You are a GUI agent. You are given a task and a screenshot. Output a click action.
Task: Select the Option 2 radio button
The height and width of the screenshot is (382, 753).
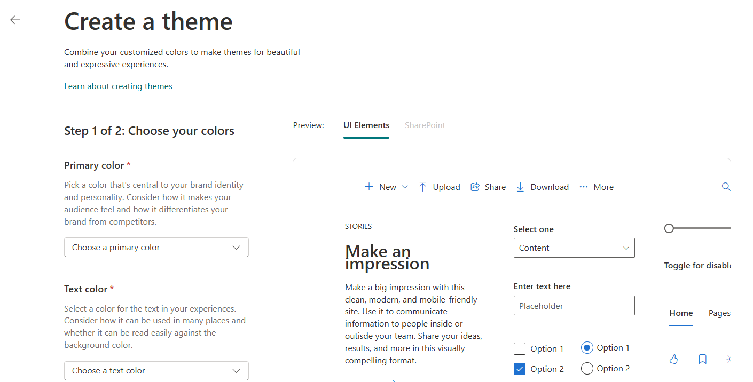point(587,368)
